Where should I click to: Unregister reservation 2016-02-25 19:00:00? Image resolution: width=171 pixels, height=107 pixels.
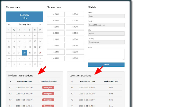coord(48,94)
